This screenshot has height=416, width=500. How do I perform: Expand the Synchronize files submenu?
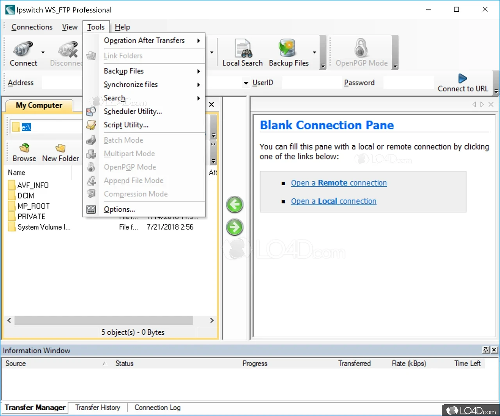coord(198,85)
